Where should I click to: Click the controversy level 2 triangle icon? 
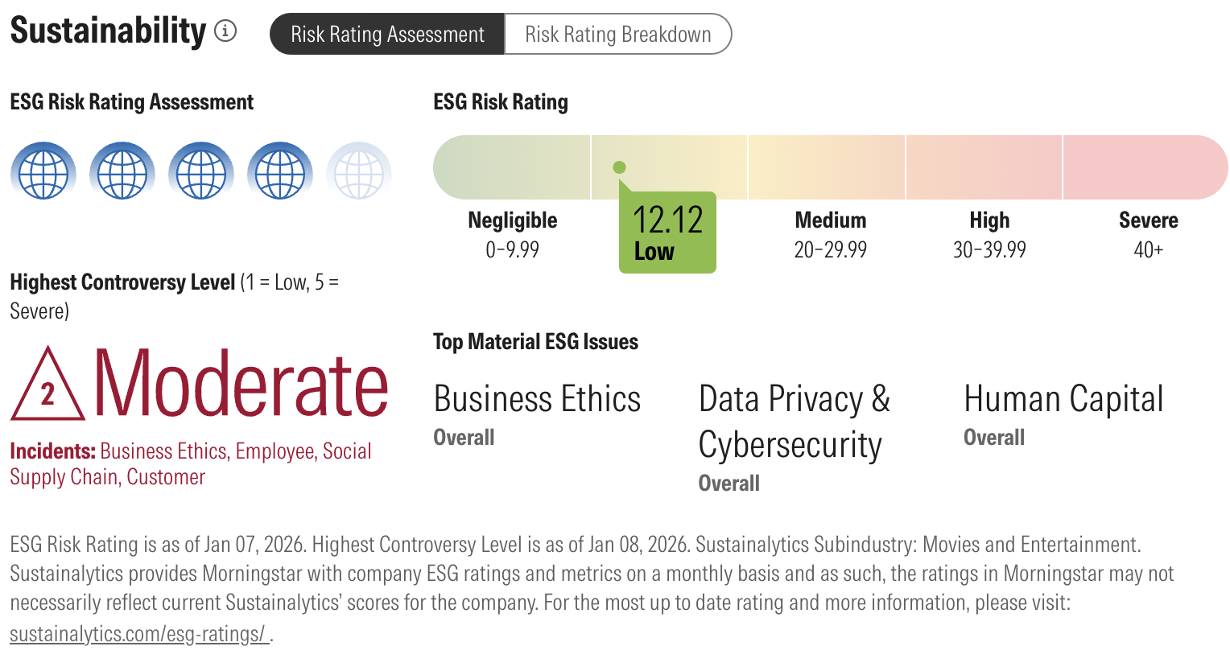[47, 388]
